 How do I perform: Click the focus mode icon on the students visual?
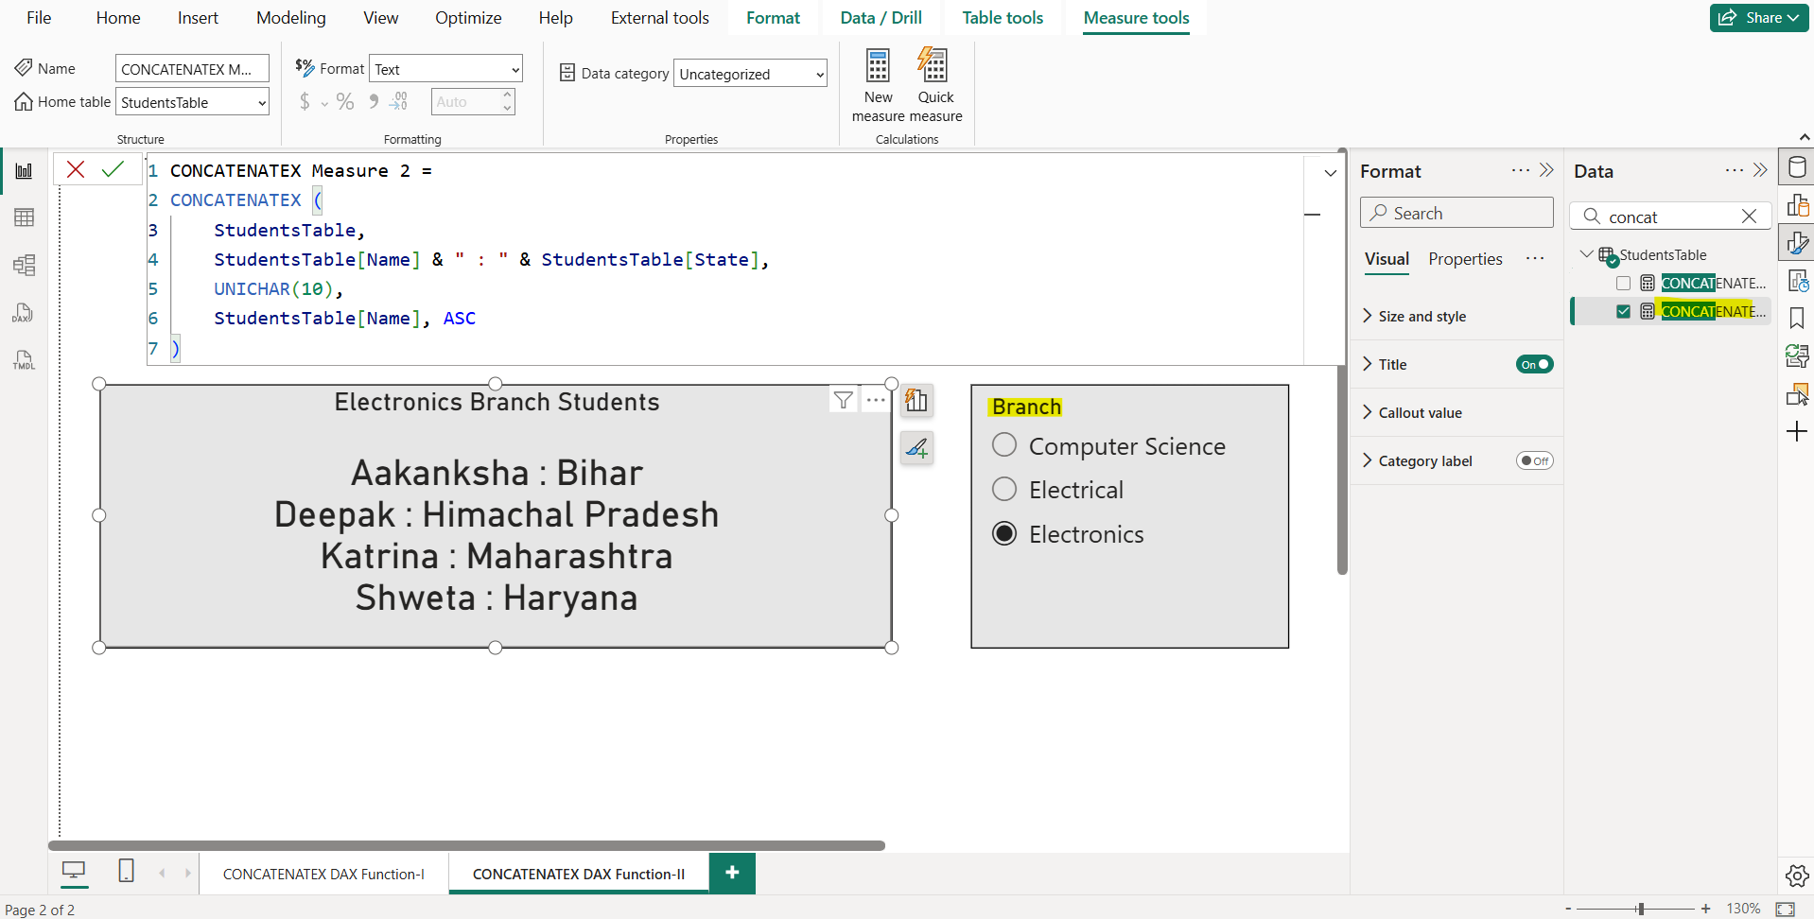tap(916, 400)
